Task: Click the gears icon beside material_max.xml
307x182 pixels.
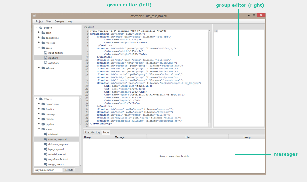Action: [x=45, y=154]
